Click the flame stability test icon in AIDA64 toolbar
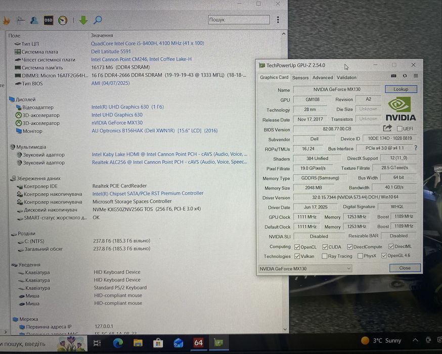This screenshot has width=442, height=354. (7, 21)
